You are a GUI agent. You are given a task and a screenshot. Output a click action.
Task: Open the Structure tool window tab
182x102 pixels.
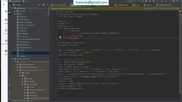[x=10, y=95]
